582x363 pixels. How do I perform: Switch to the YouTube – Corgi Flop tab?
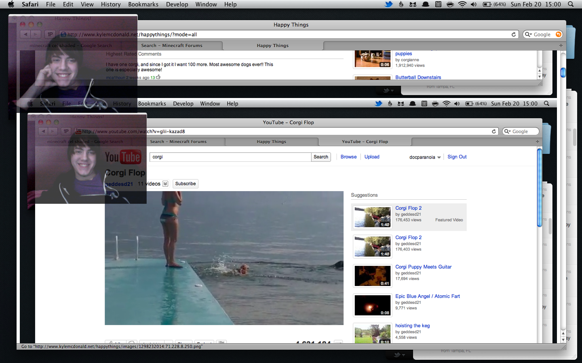(365, 142)
